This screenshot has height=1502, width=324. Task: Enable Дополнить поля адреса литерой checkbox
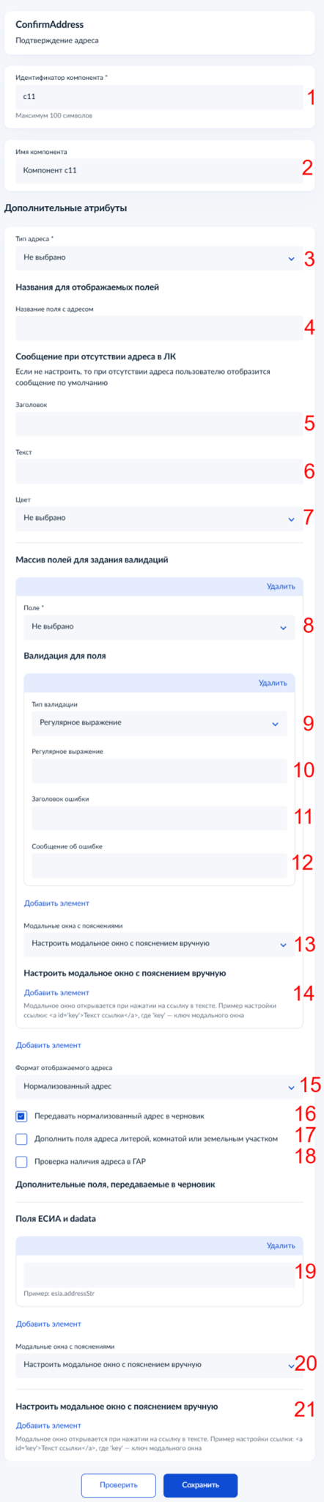[21, 1139]
